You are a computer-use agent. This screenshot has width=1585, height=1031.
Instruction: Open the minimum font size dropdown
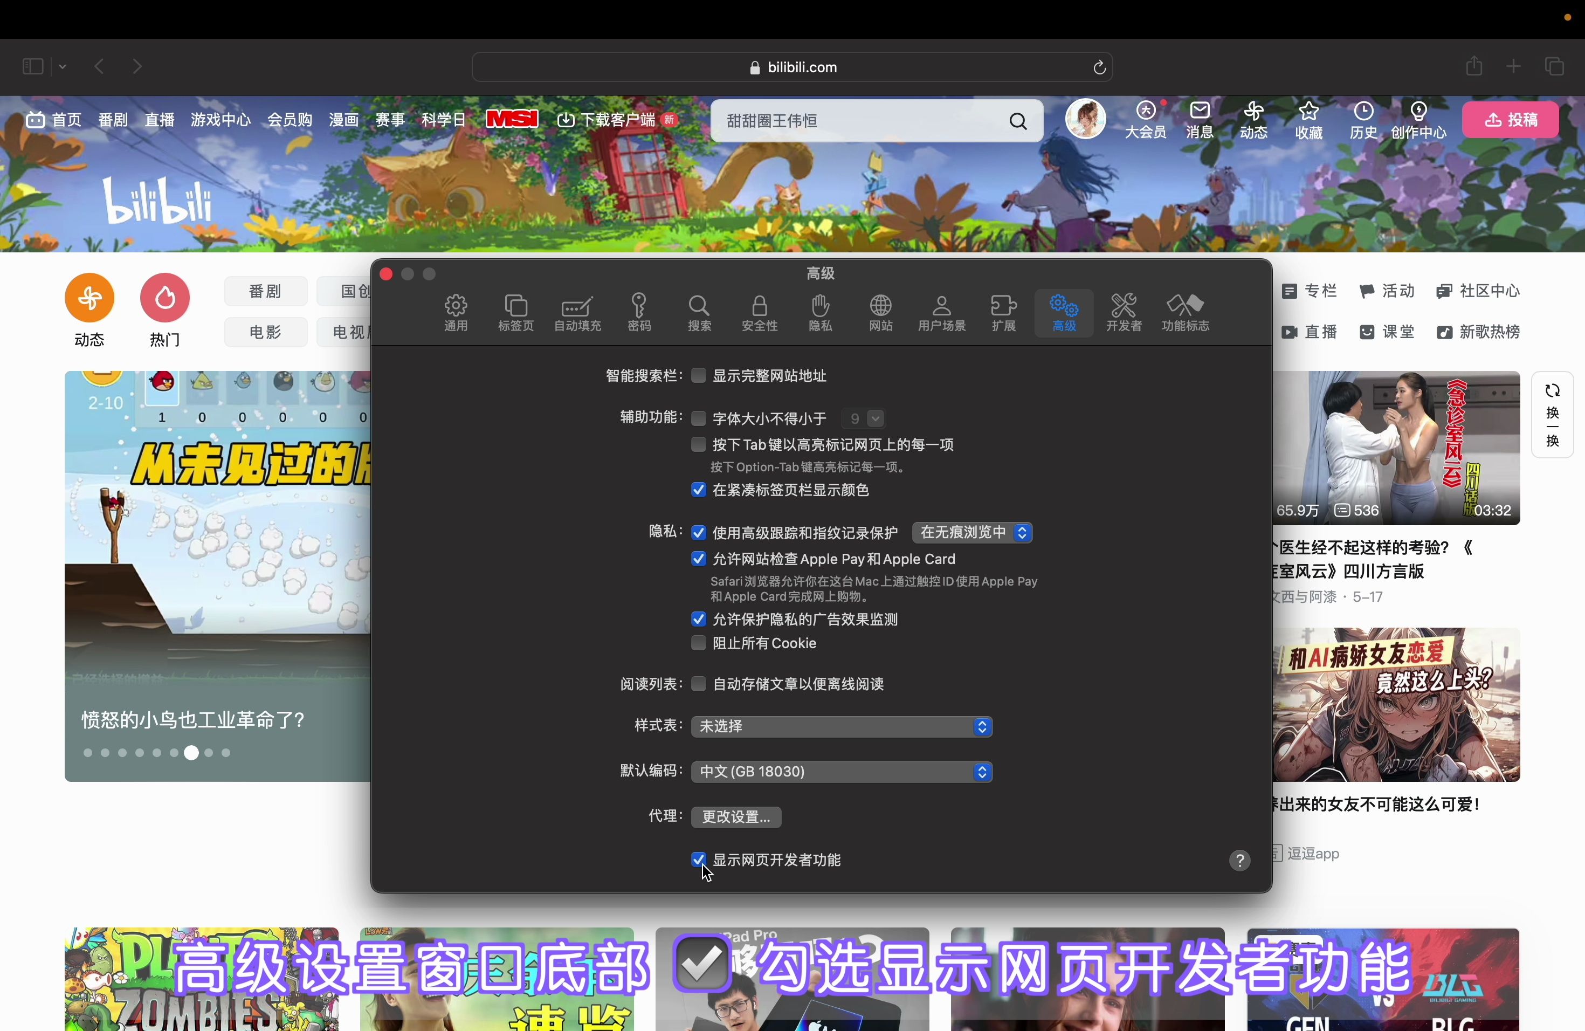[863, 418]
